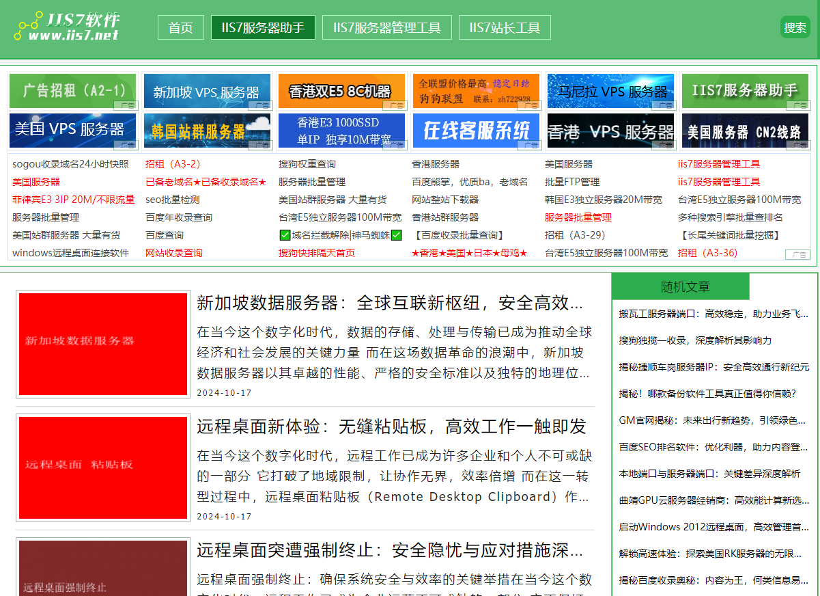Click the IIS7软件 site logo
This screenshot has width=820, height=596.
(68, 27)
